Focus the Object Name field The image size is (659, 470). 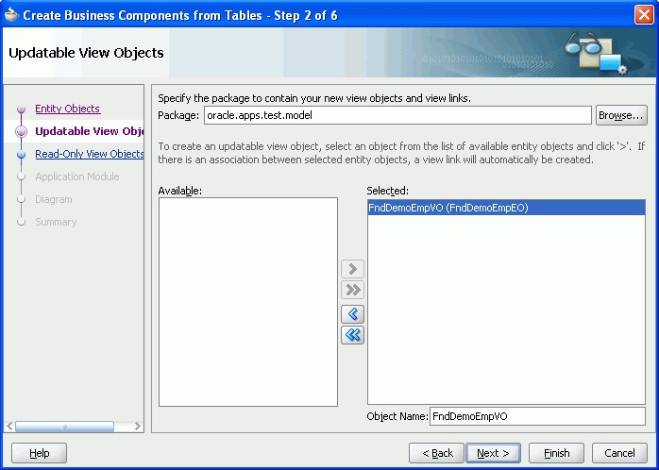coord(537,416)
